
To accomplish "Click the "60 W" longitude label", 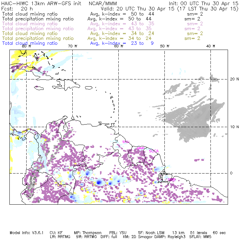I will click(119, 46).
